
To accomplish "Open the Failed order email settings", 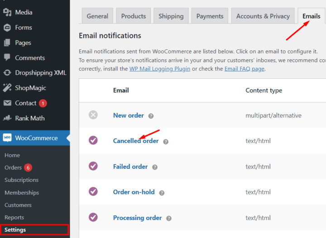I will pos(130,167).
